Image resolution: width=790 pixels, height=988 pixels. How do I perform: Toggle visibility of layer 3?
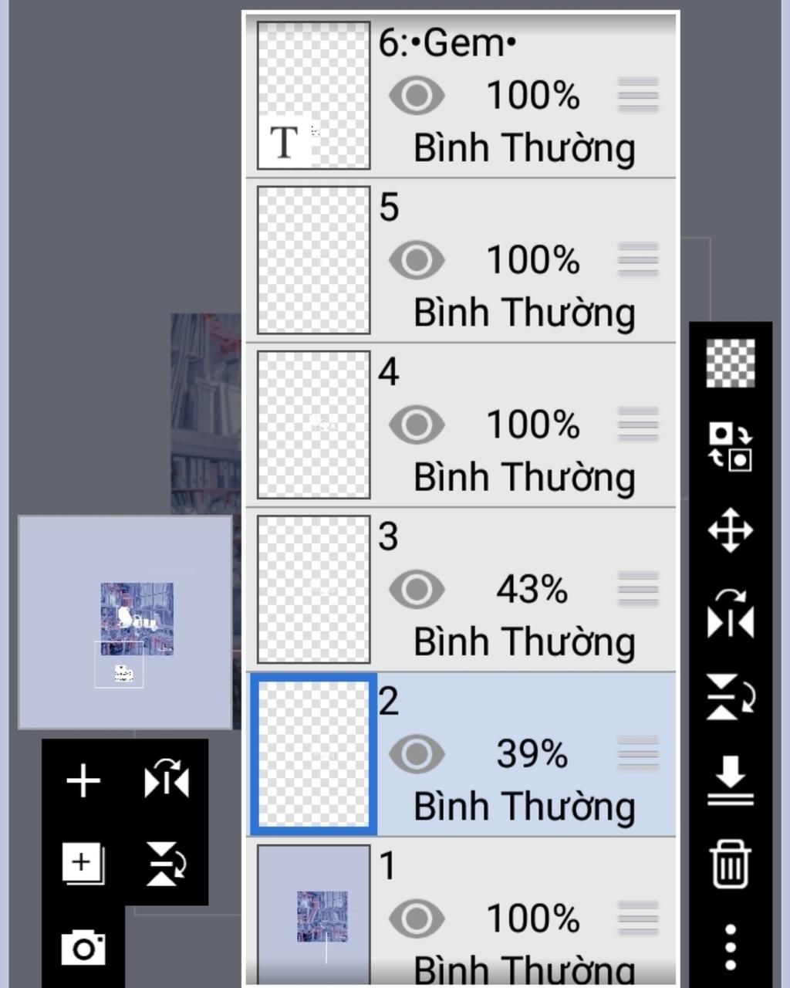pyautogui.click(x=417, y=590)
